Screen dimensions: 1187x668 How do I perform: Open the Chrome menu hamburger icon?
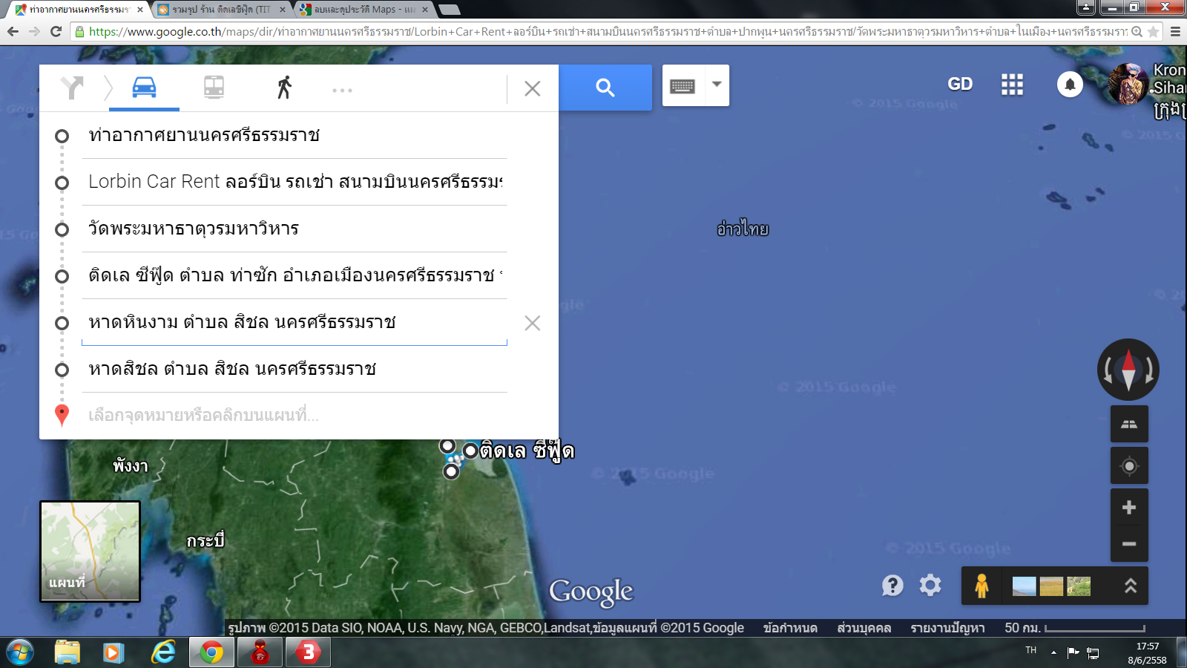point(1175,31)
